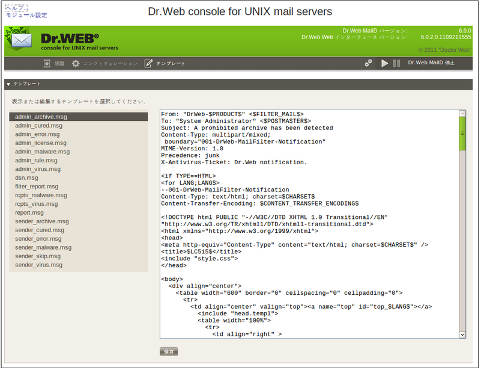Select rcpts_virus.msg template
The height and width of the screenshot is (370, 481).
[x=79, y=204]
